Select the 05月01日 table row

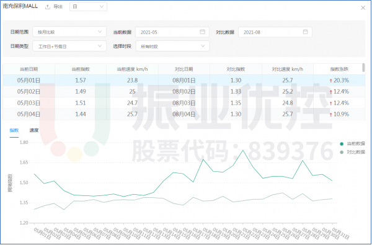tap(184, 80)
